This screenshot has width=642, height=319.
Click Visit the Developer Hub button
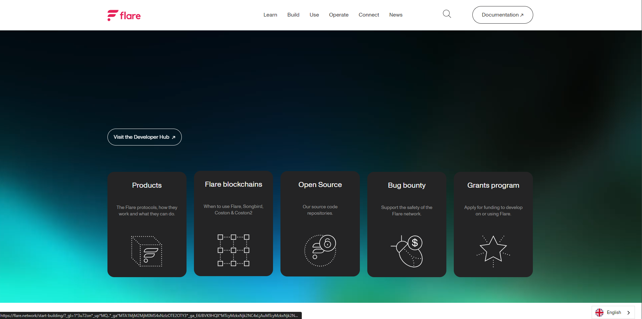(x=145, y=137)
